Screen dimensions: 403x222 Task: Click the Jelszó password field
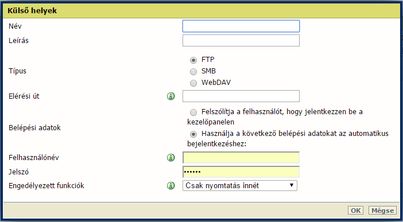pyautogui.click(x=241, y=172)
